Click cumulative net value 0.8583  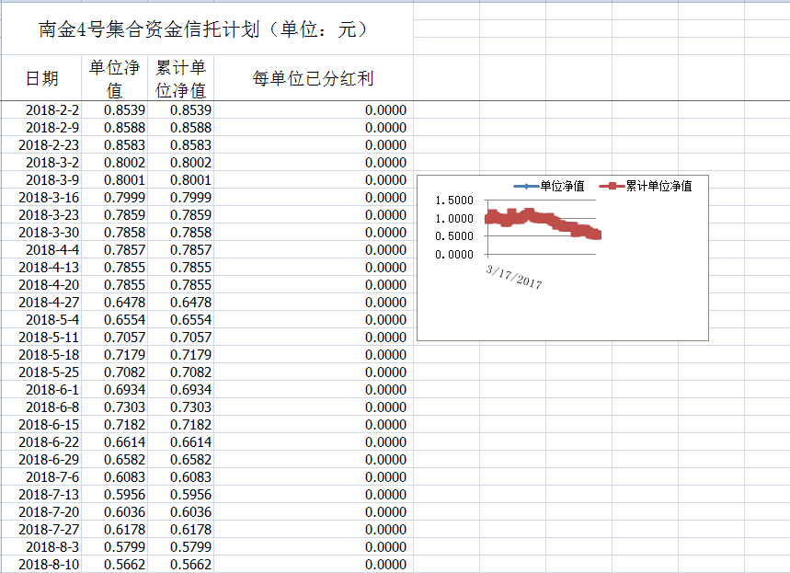pyautogui.click(x=180, y=145)
